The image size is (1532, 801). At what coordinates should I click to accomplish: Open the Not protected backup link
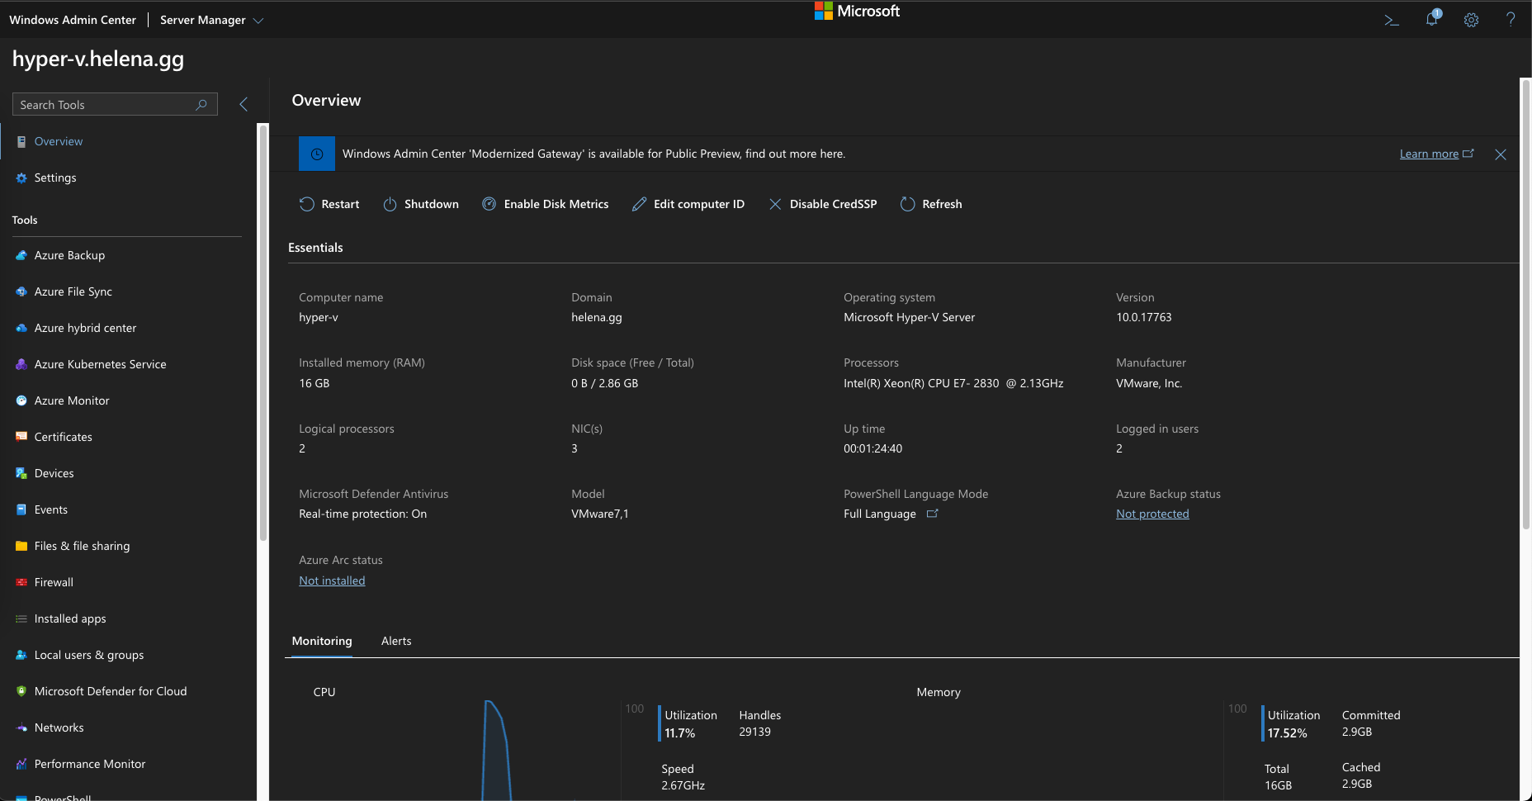point(1152,514)
